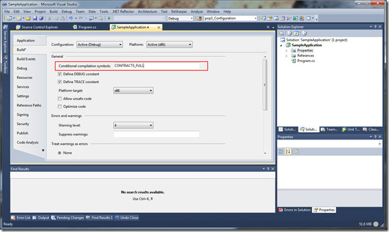Expand the References tree node
The image size is (389, 232).
point(286,55)
